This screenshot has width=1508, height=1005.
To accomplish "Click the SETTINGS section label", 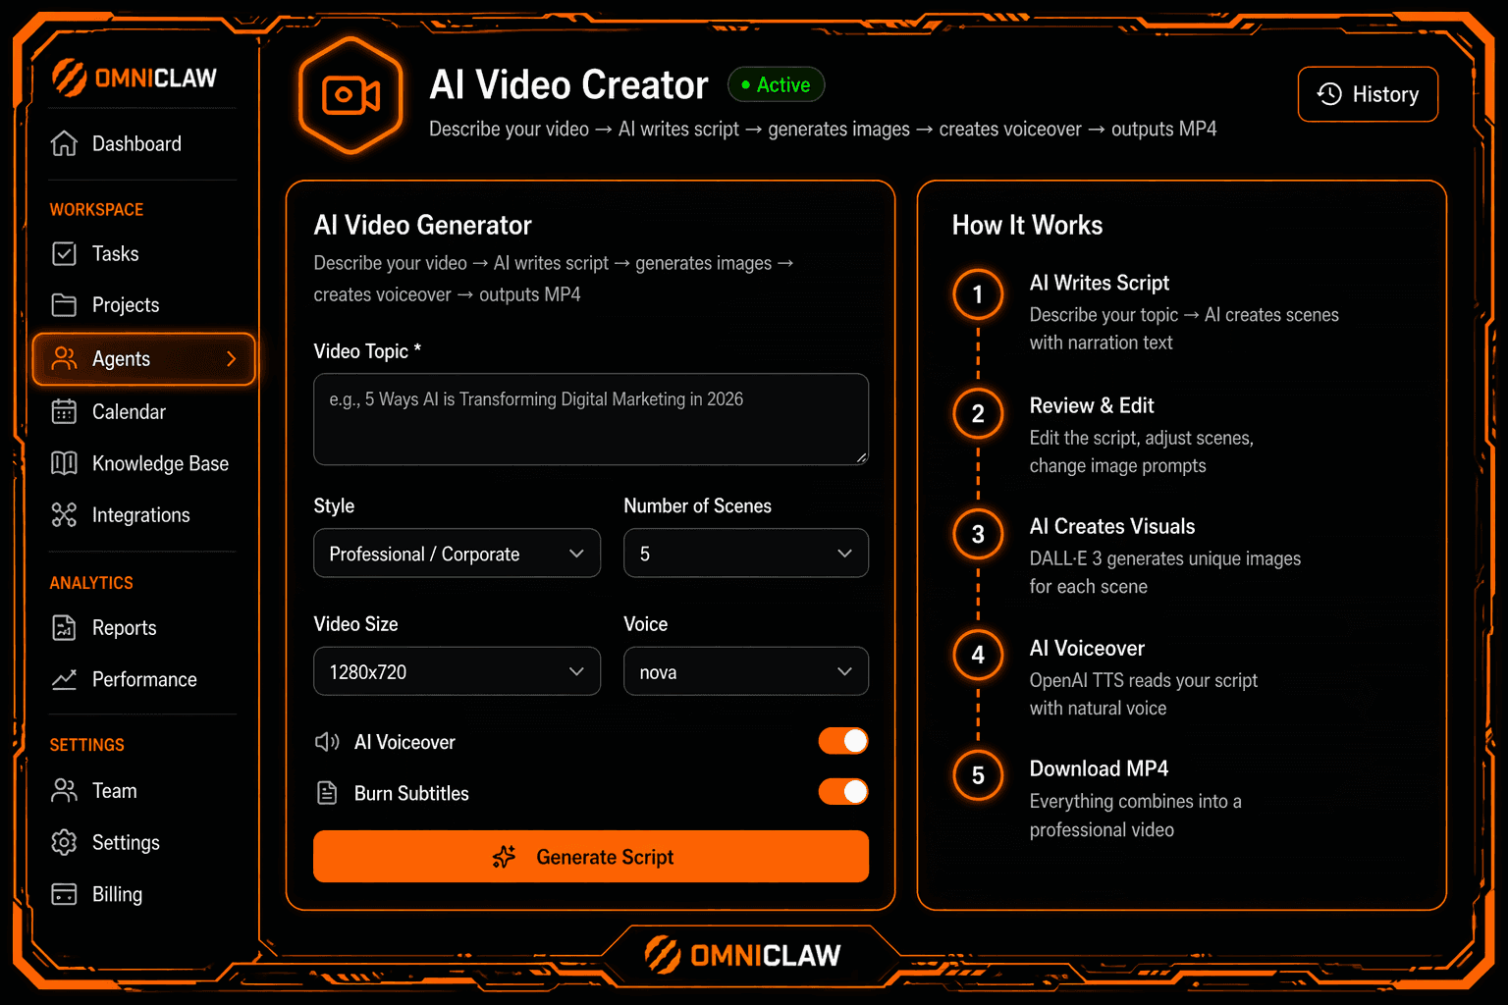I will click(86, 745).
